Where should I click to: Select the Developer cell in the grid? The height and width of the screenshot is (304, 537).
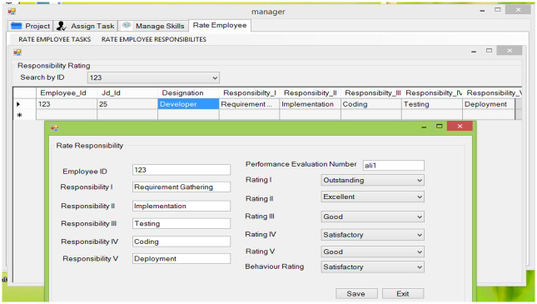(188, 104)
